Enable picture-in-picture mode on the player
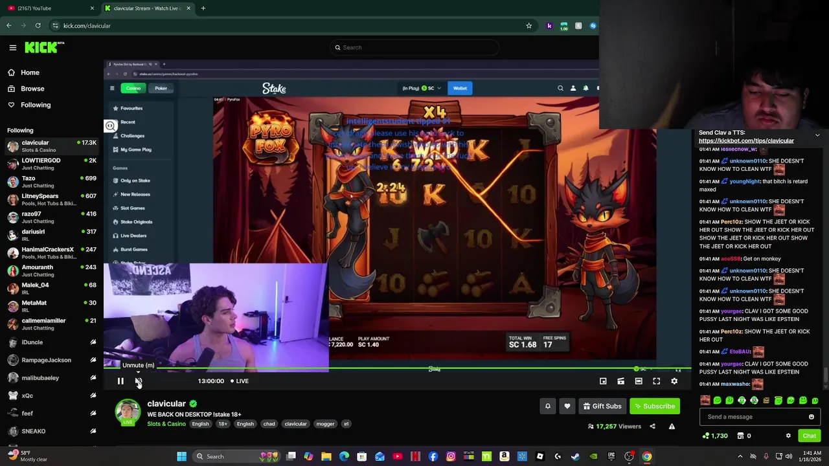 (603, 381)
